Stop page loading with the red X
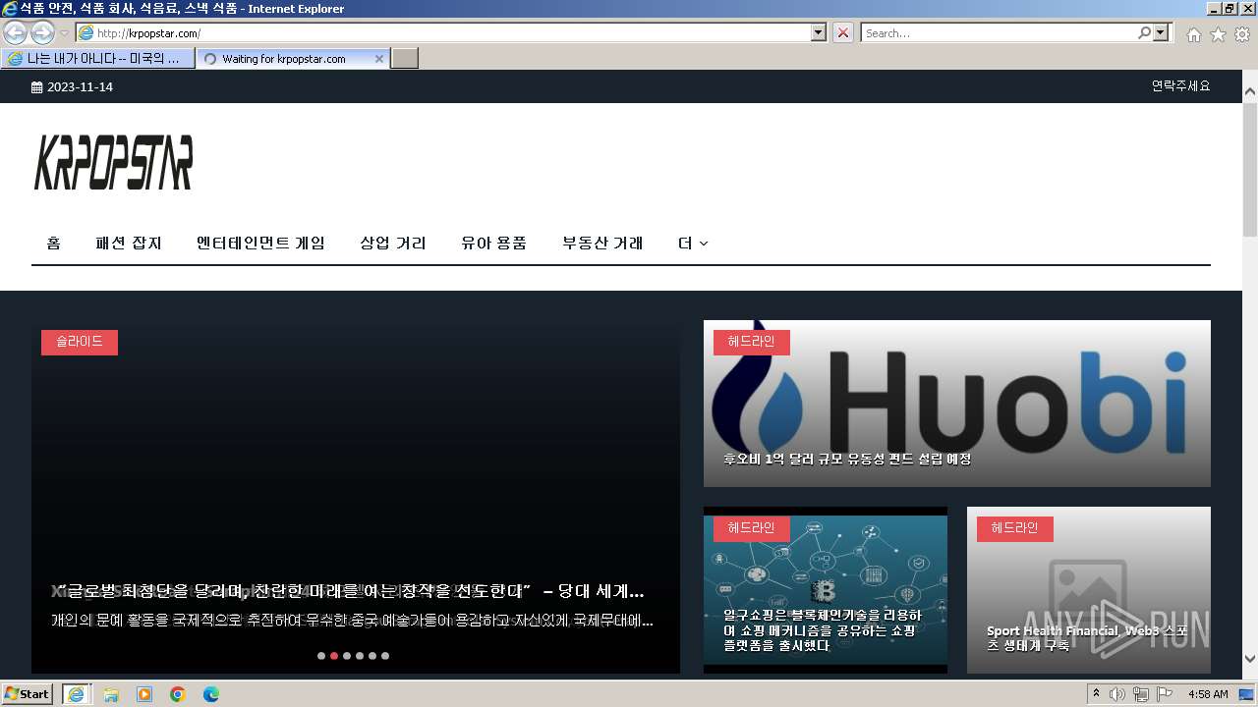The height and width of the screenshot is (707, 1258). click(x=843, y=33)
